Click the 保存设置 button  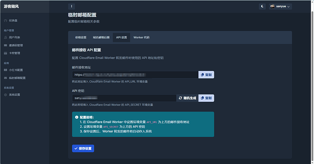click(x=83, y=149)
